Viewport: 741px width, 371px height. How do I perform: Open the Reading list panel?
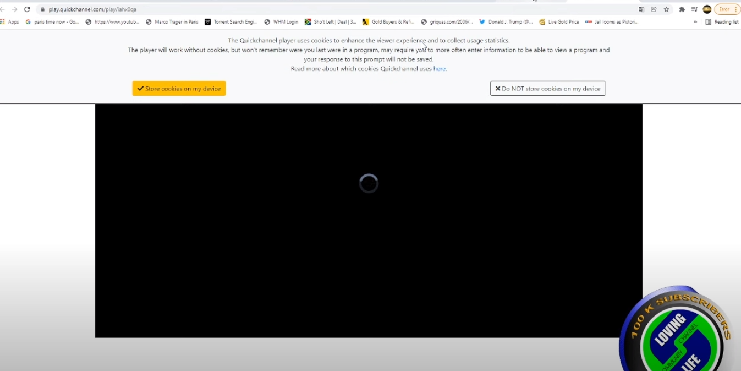(x=722, y=22)
